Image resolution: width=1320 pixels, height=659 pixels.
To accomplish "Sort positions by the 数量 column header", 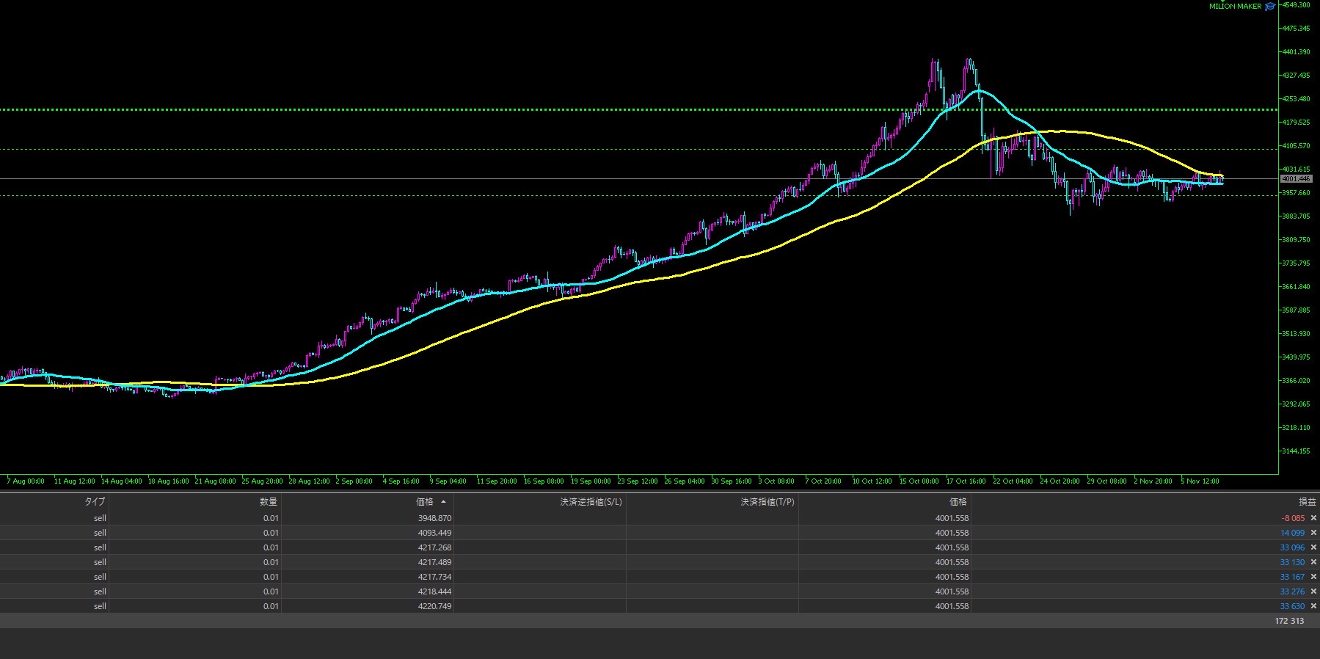I will tap(269, 502).
